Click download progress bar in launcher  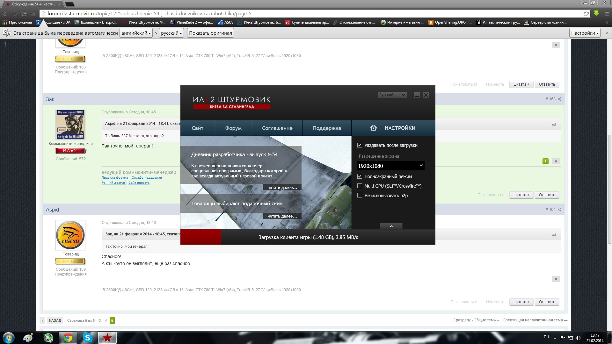[308, 237]
